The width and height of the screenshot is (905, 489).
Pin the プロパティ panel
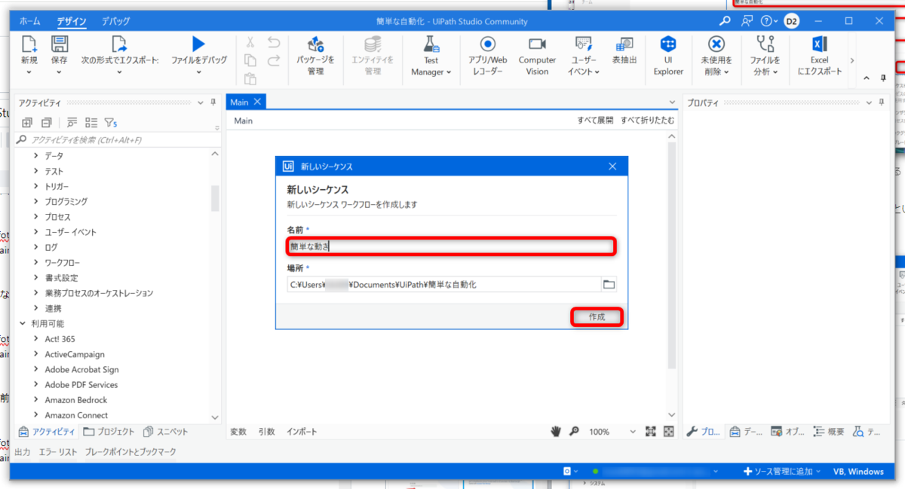coord(882,102)
